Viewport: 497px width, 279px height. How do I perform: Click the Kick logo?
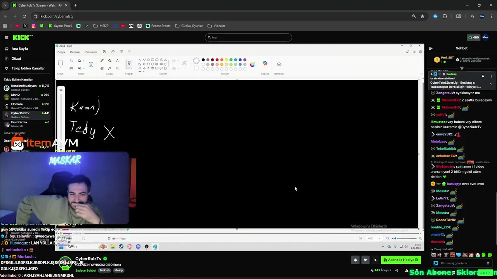click(x=23, y=38)
